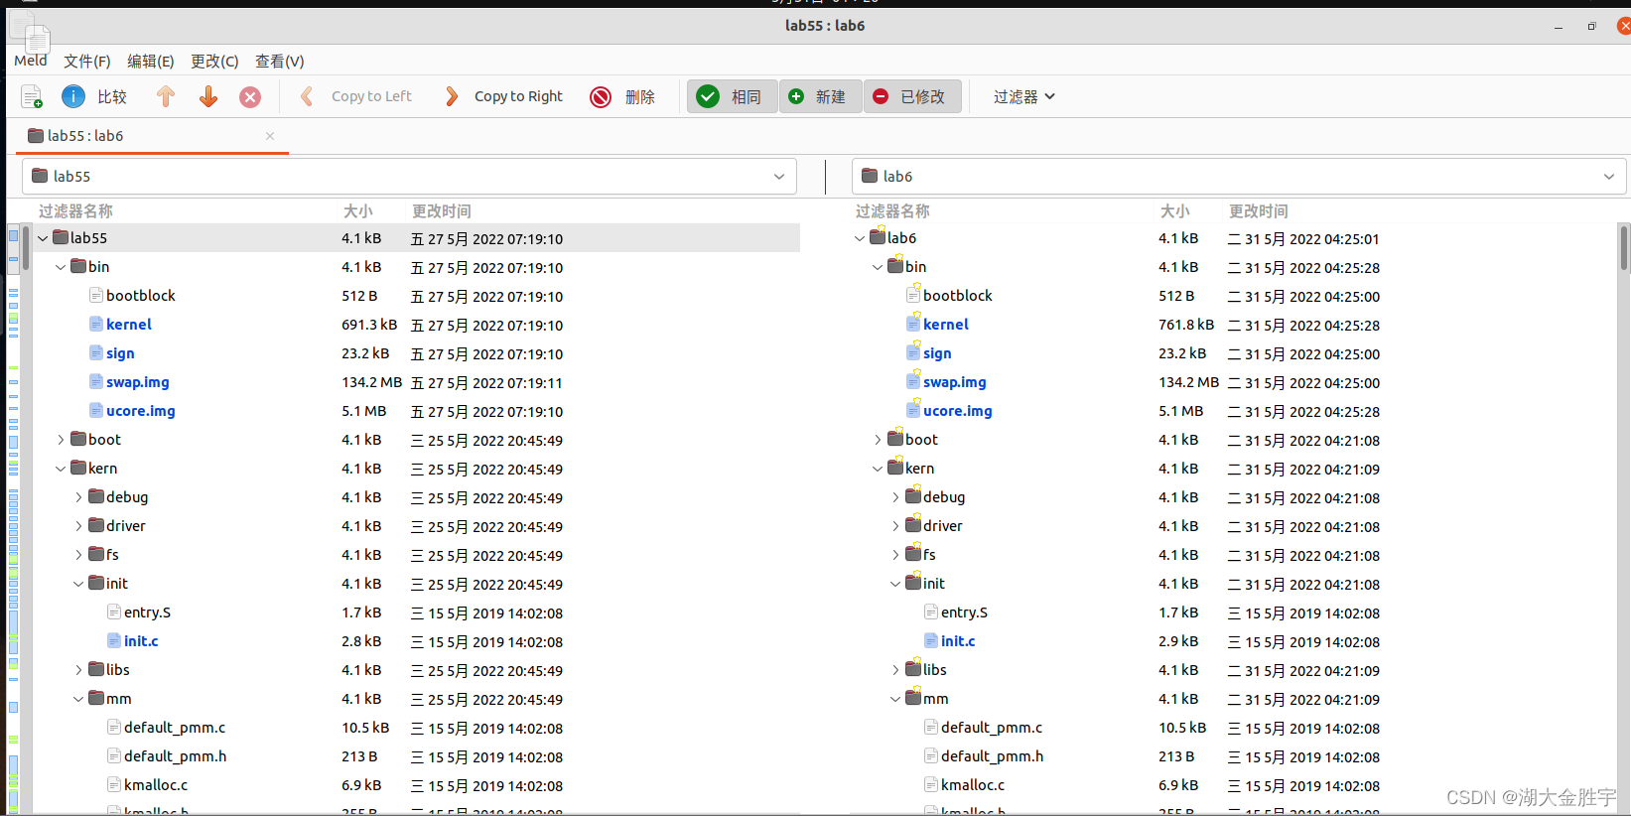
Task: Collapse mm folder in lab6 pane
Action: (x=895, y=699)
